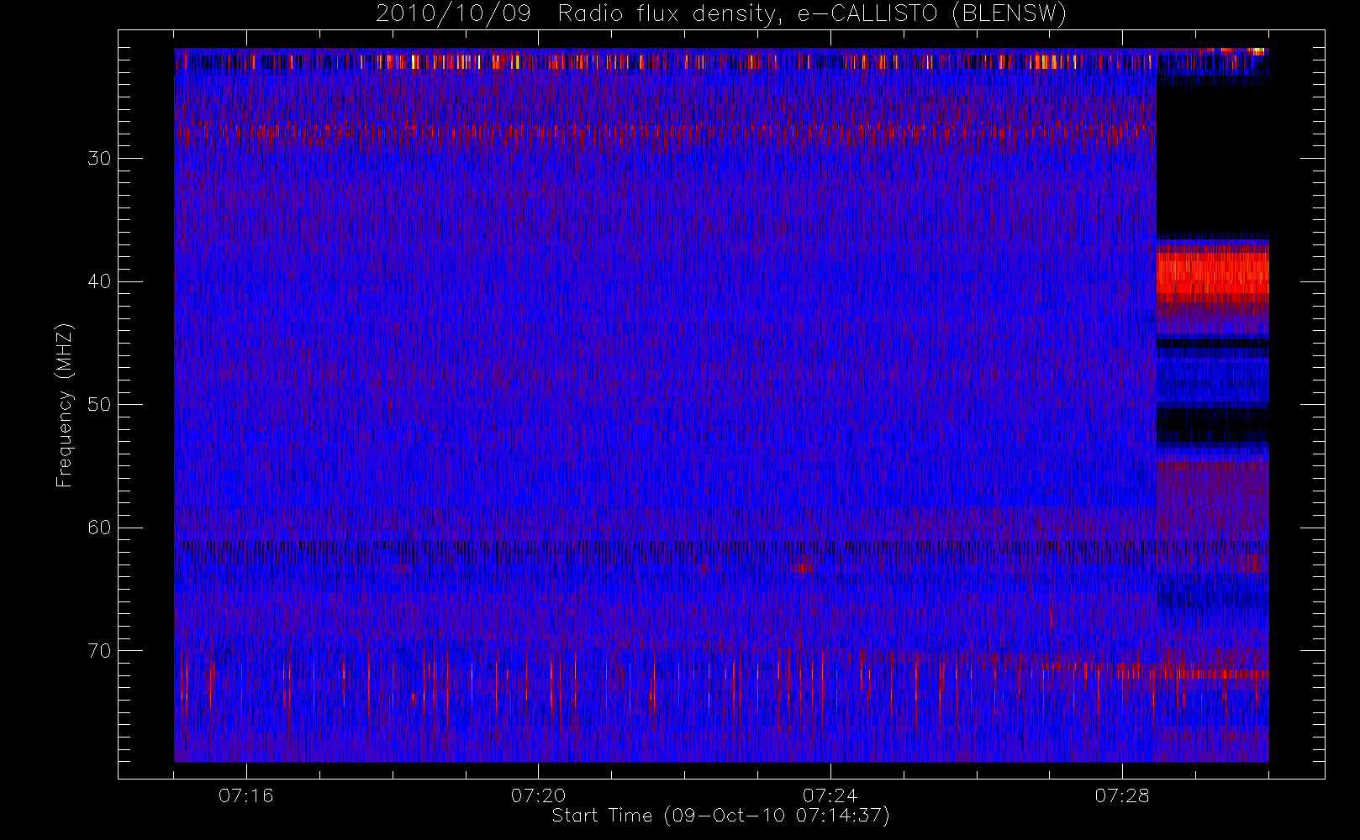Click the 60 MHz frequency tick label

click(99, 528)
